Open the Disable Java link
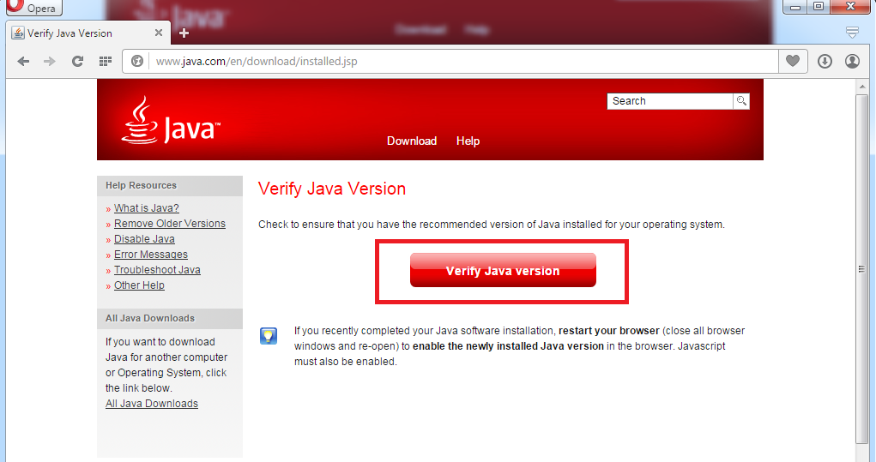 coord(144,239)
